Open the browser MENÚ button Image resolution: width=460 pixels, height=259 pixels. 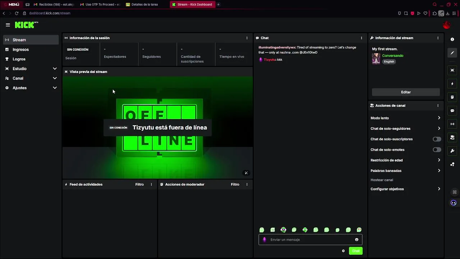(11, 4)
